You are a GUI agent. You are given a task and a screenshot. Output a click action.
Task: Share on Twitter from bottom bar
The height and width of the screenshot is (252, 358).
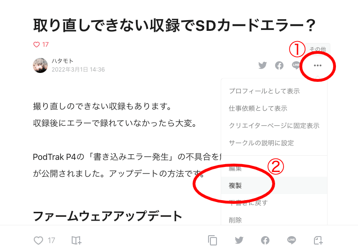(239, 240)
